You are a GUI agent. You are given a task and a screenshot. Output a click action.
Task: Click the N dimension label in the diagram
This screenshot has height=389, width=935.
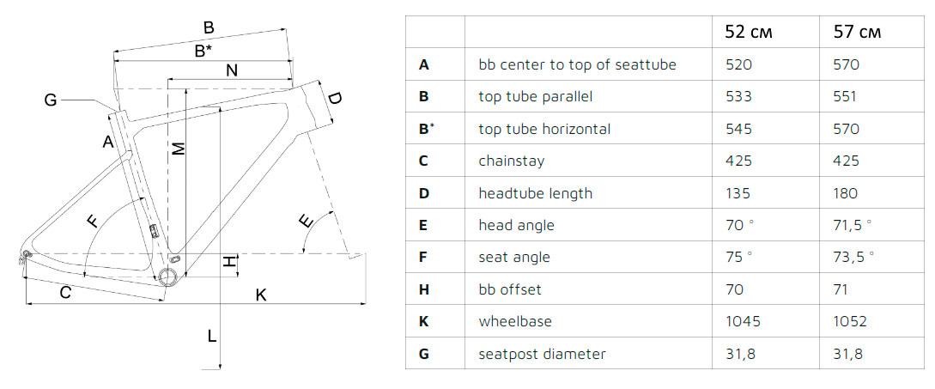coord(232,70)
